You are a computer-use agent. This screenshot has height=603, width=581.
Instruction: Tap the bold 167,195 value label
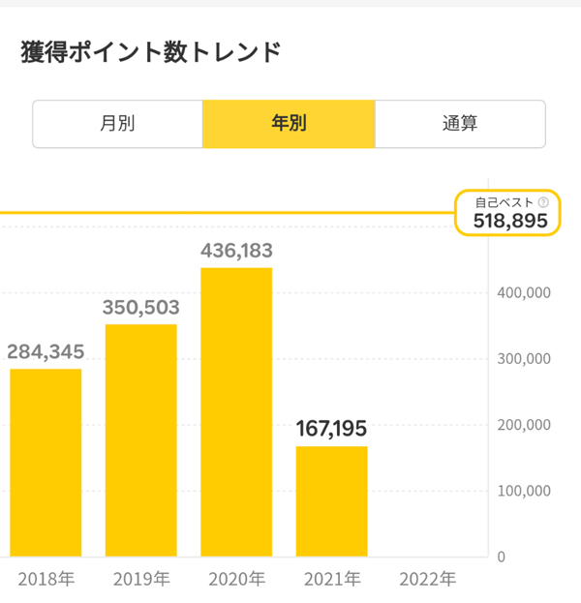tap(331, 428)
